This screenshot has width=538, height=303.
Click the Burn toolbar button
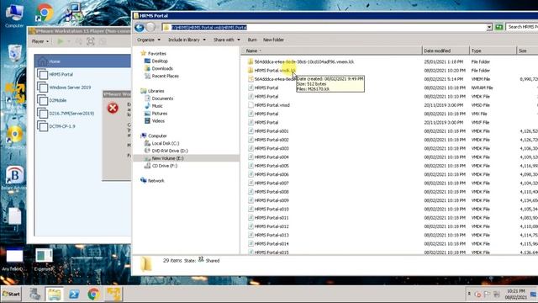(252, 40)
